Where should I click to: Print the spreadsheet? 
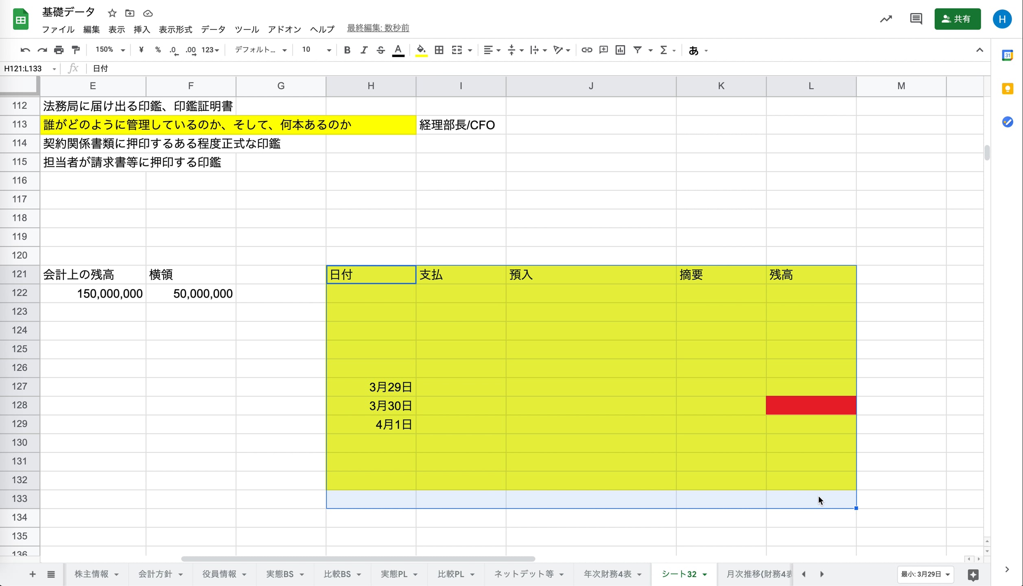point(59,50)
